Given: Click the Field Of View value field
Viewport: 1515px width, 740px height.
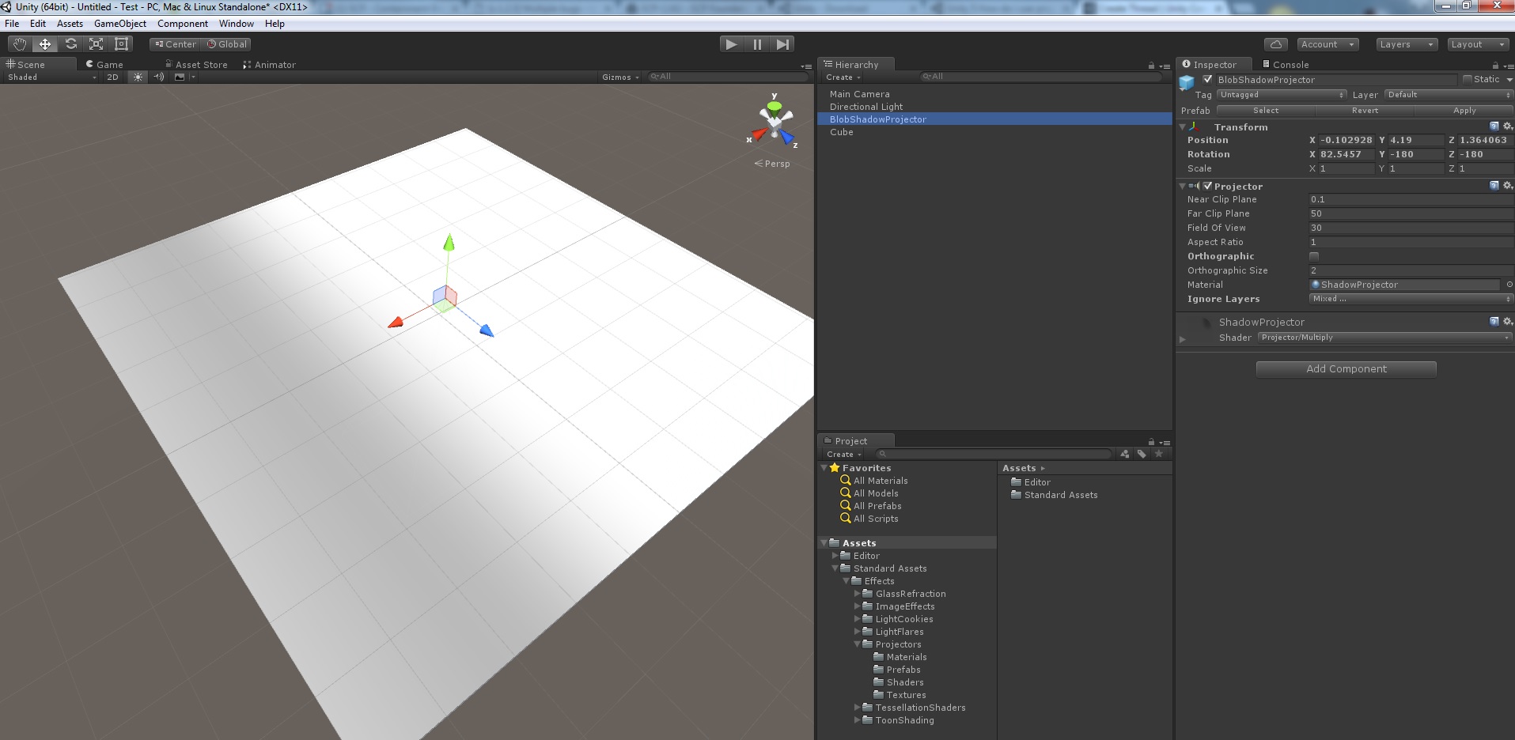Looking at the screenshot, I should (x=1411, y=228).
